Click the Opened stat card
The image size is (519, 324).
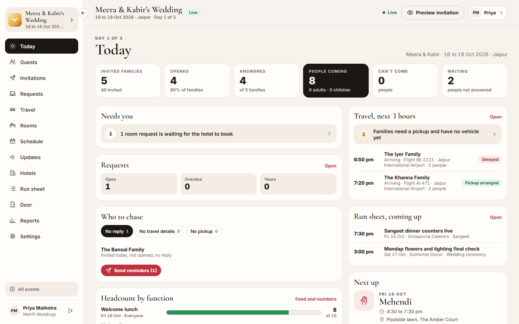point(197,81)
